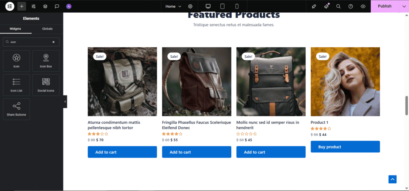409x191 pixels.
Task: Click the Buy product button
Action: point(345,147)
